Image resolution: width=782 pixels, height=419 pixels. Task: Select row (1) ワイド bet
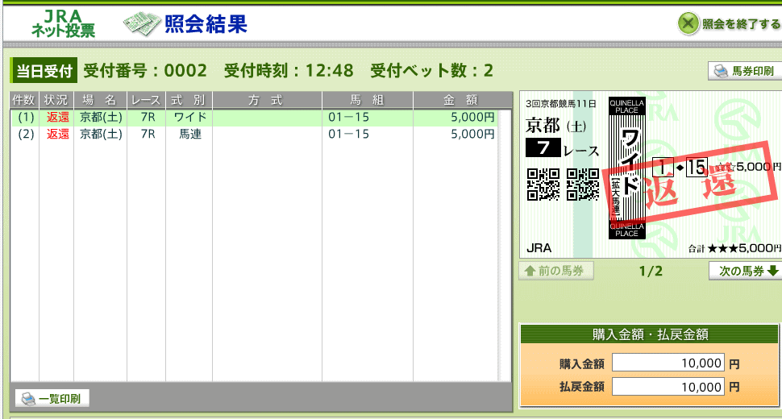[x=254, y=118]
